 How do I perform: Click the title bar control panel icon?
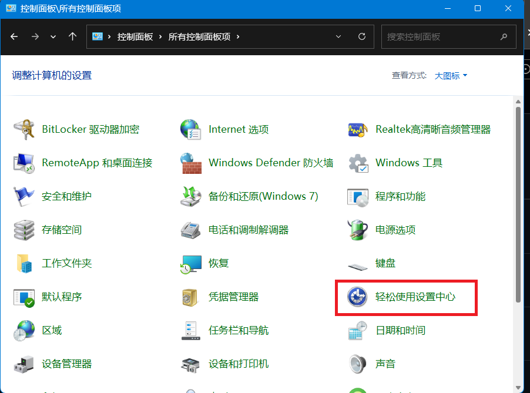[11, 8]
